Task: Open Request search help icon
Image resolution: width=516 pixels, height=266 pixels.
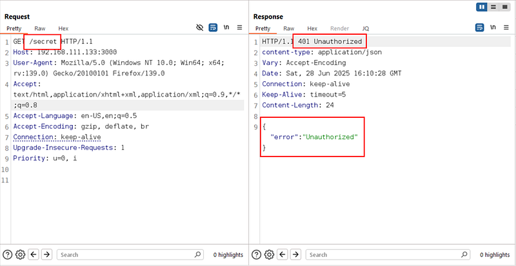Action: pos(8,254)
